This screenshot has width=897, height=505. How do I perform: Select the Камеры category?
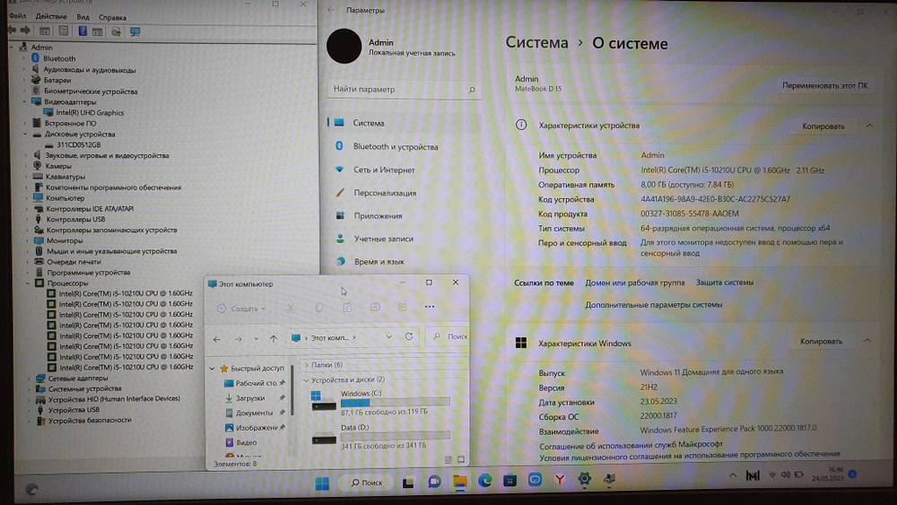pyautogui.click(x=58, y=166)
